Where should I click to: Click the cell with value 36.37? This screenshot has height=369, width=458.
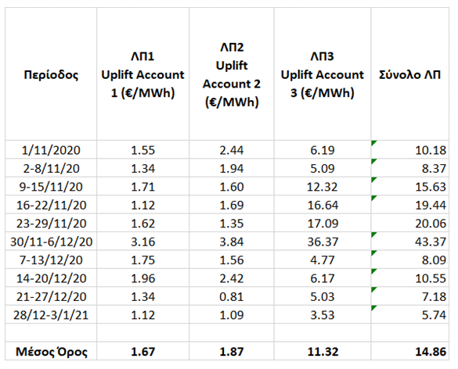323,242
